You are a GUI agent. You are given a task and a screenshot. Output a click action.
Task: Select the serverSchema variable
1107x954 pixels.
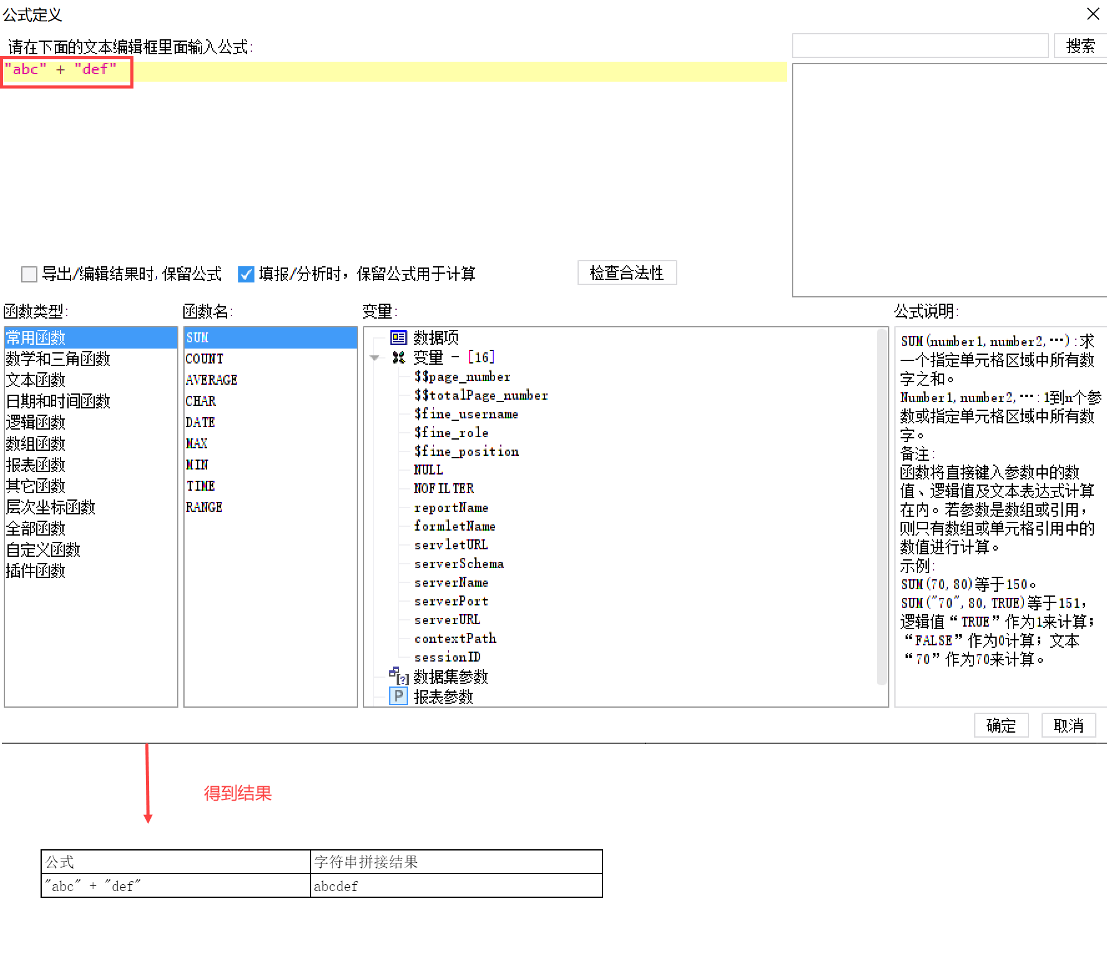459,564
